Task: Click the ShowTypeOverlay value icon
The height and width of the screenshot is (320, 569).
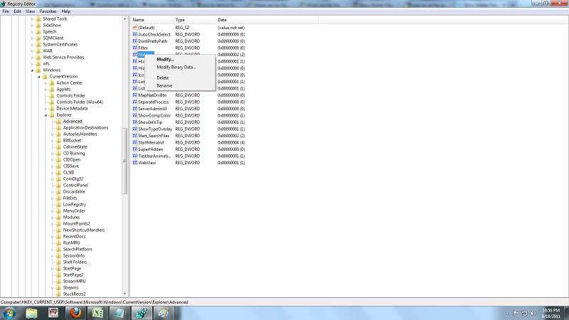Action: pyautogui.click(x=134, y=129)
